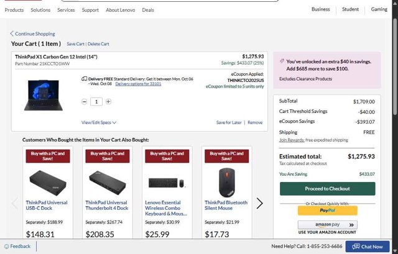Checkout with PayPal button
This screenshot has width=398, height=254.
click(328, 211)
